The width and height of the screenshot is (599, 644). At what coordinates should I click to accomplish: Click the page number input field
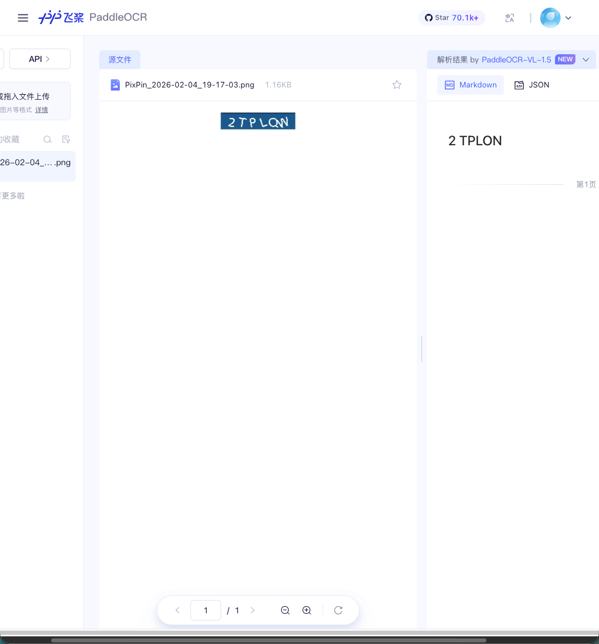pos(206,610)
